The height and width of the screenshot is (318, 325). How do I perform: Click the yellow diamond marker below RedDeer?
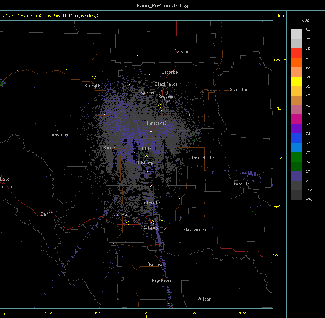pos(160,106)
